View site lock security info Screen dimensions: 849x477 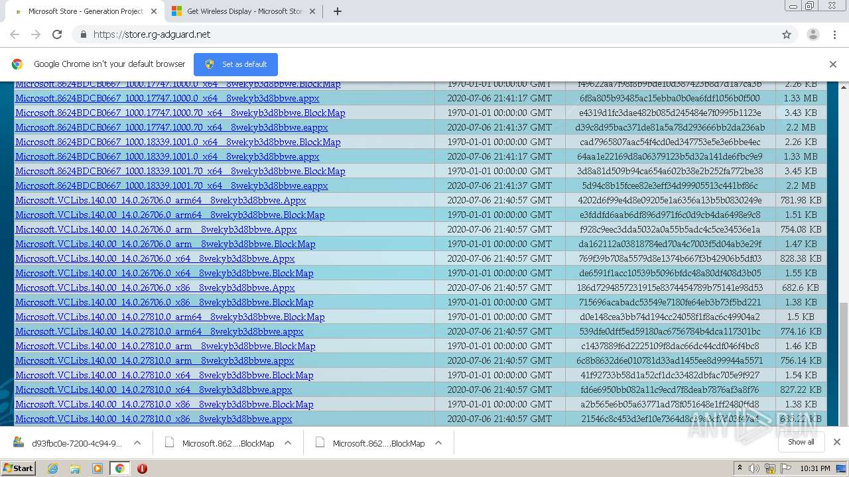point(83,34)
